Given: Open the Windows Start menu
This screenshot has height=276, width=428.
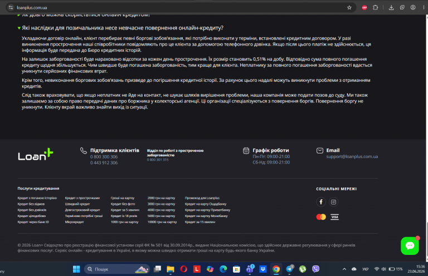Looking at the screenshot, I should pyautogui.click(x=76, y=269).
